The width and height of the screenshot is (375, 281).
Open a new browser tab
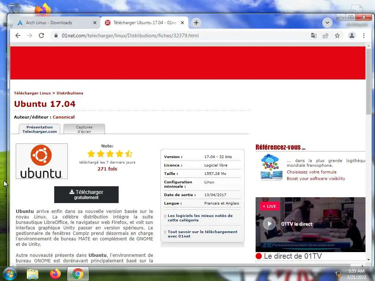point(196,23)
